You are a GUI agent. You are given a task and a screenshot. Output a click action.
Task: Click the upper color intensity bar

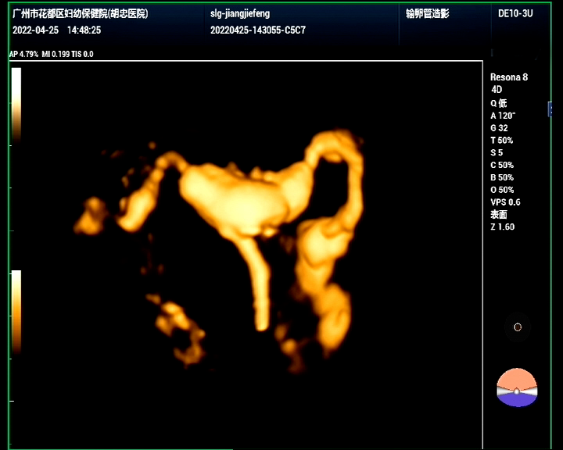click(16, 106)
